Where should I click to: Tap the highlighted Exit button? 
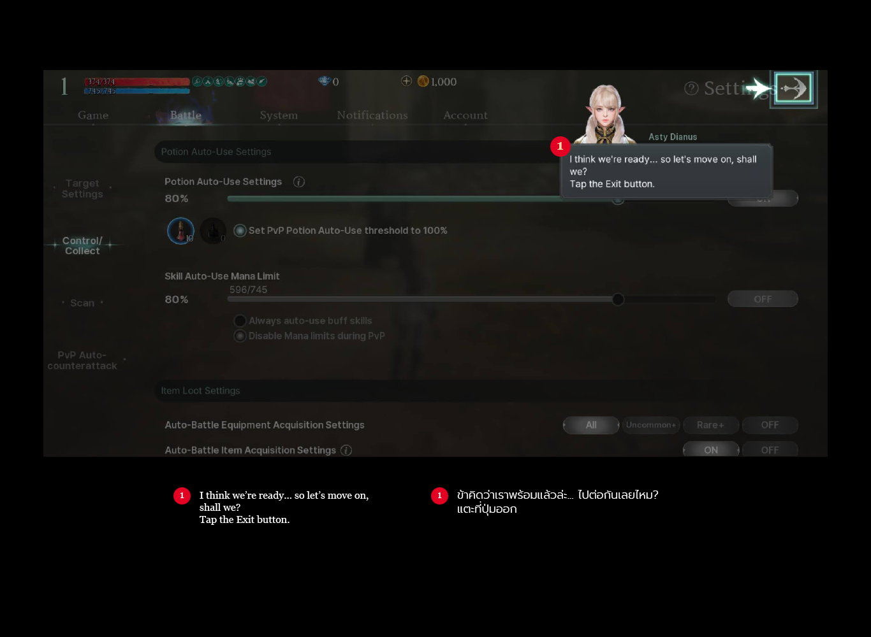(x=793, y=89)
